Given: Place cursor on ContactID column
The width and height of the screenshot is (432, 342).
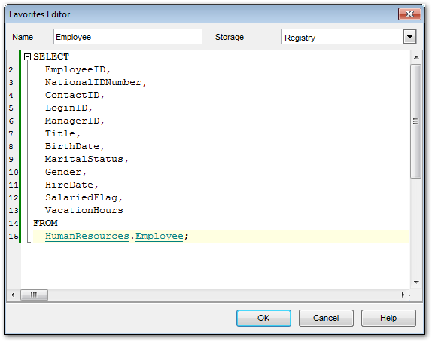Looking at the screenshot, I should click(x=72, y=95).
